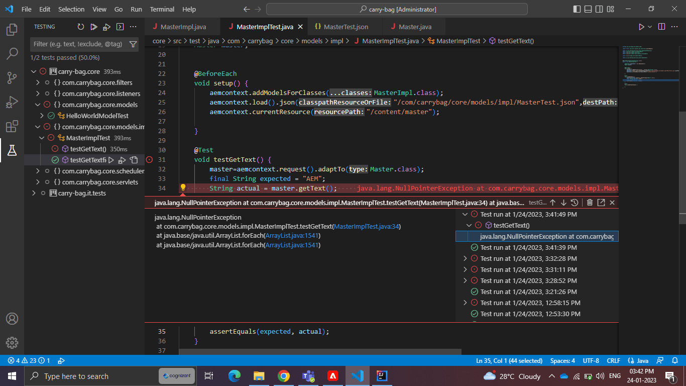Toggle the breakpoint on line 31
The width and height of the screenshot is (686, 386).
click(x=149, y=159)
